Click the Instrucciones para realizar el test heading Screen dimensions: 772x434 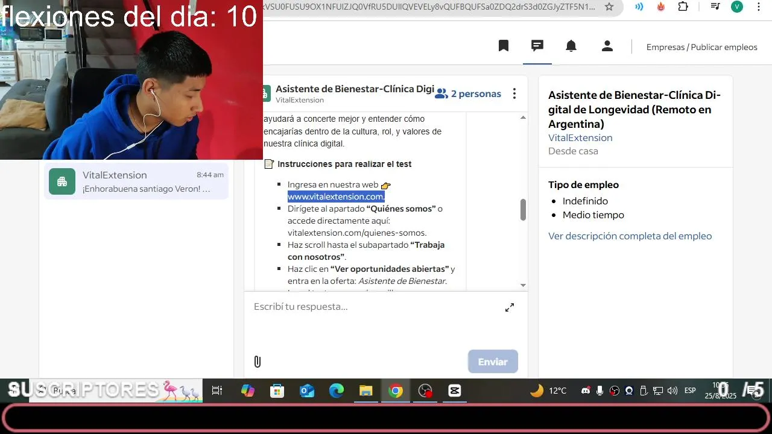click(x=344, y=164)
